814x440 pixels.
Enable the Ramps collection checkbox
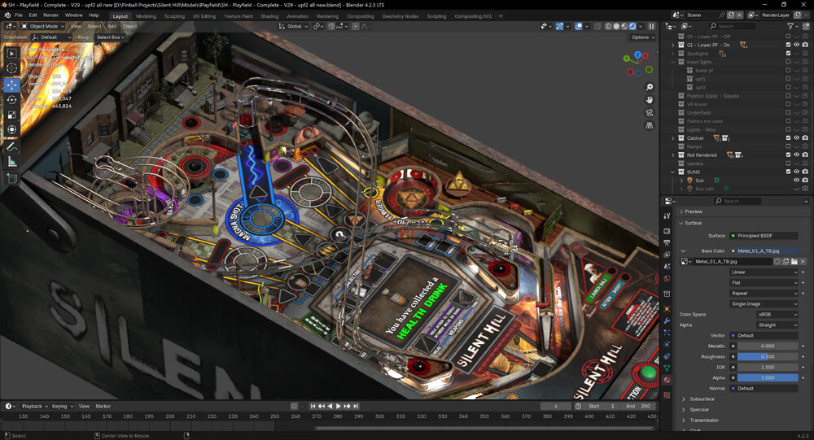tap(788, 147)
